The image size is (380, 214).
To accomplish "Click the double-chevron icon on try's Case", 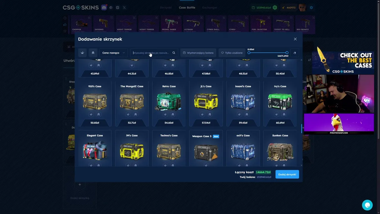I will [284, 114].
